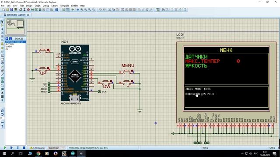This screenshot has width=280, height=157.
Task: Click the Copy to clipboard icon
Action: click(x=113, y=10)
